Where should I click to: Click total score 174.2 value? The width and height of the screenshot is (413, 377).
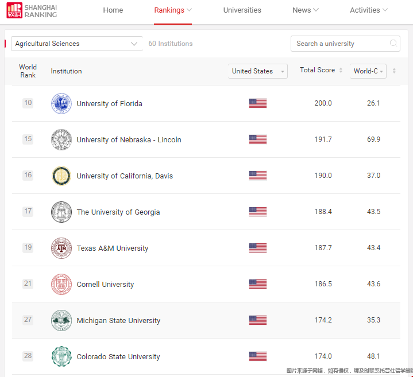(323, 320)
